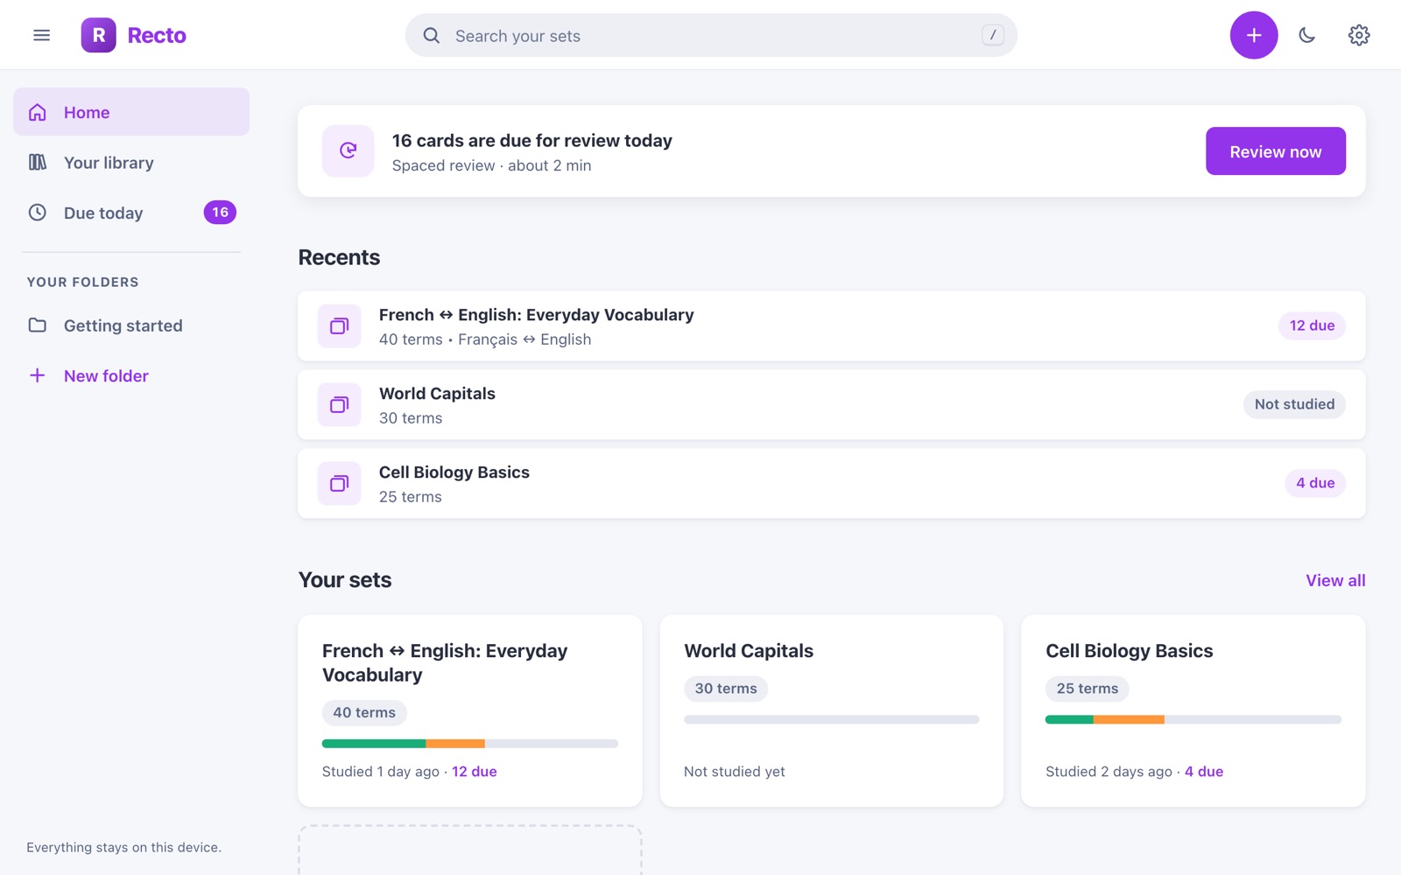Click the folder icon beside Getting started
Screen dimensions: 1401x875
click(x=38, y=325)
